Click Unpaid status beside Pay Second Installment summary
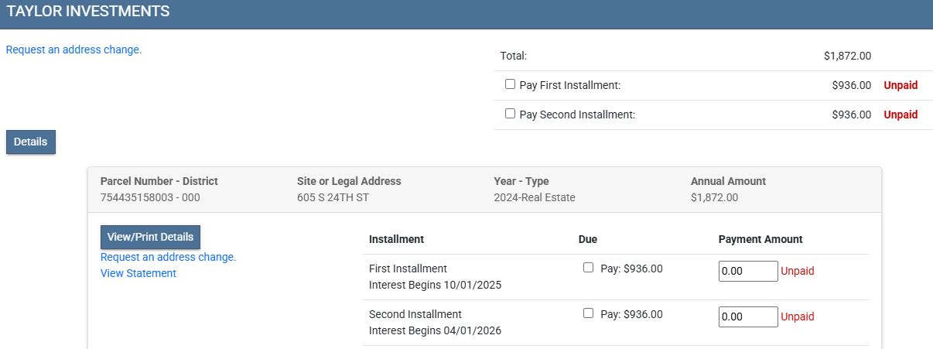Screen dimensions: 933x349 (901, 115)
